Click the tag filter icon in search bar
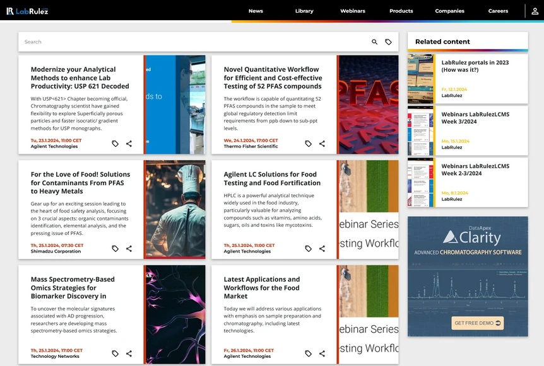Screen dimensions: 544x366 tap(388, 42)
